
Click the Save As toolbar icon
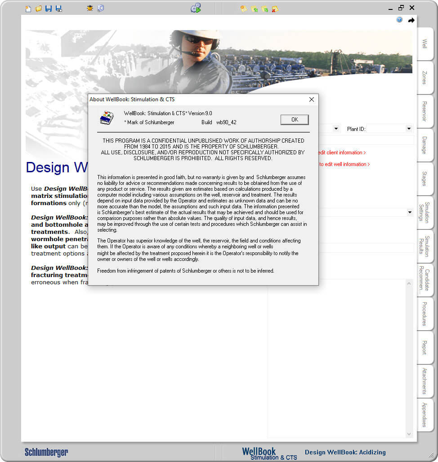[59, 8]
